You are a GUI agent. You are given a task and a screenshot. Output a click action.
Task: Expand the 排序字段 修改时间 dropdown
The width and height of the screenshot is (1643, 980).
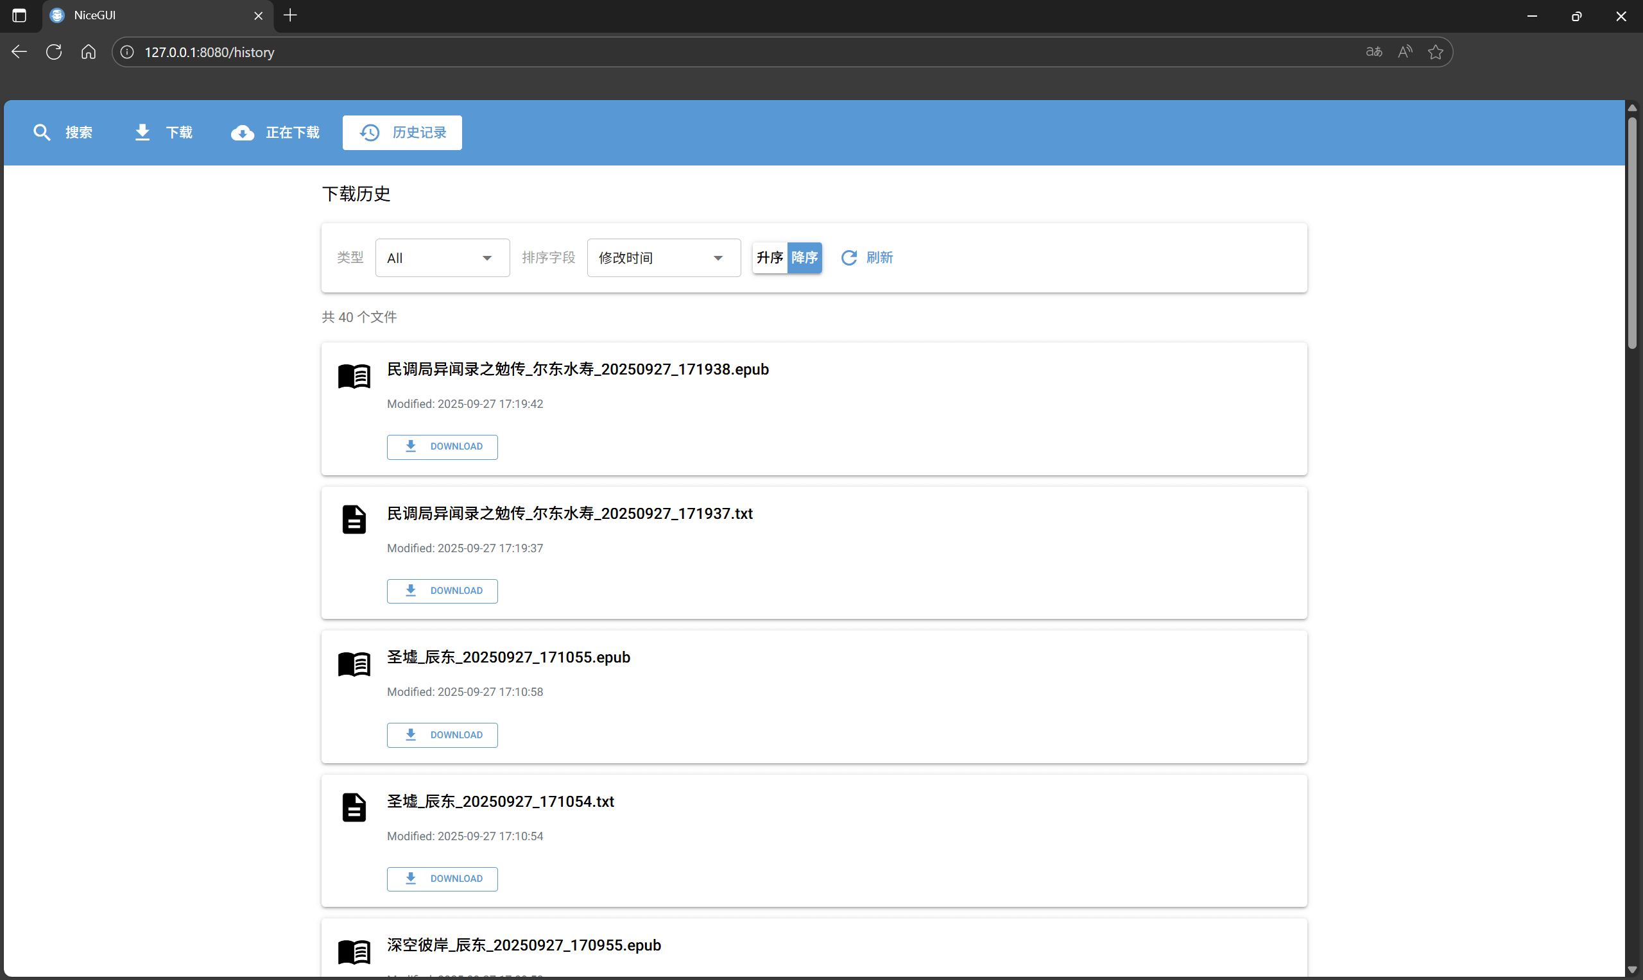(663, 258)
